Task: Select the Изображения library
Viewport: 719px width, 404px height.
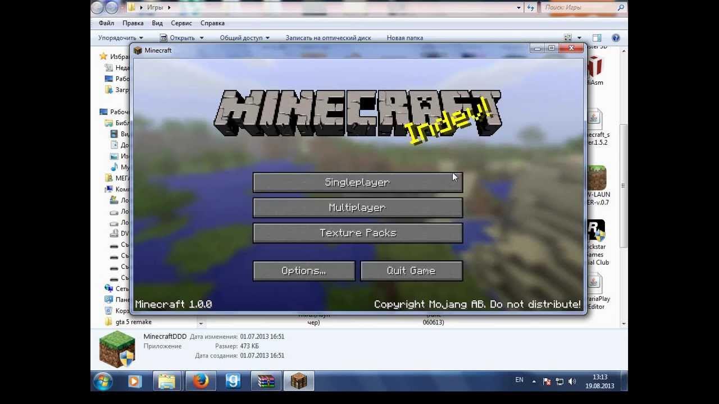Action: pos(120,156)
